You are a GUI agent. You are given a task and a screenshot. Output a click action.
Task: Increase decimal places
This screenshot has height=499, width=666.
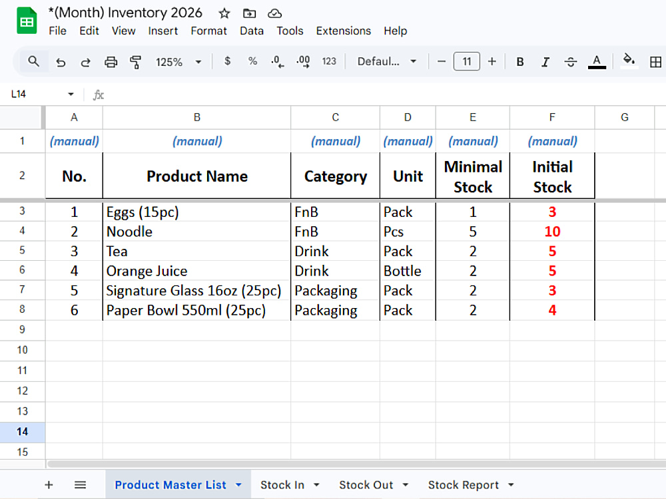[x=303, y=61]
